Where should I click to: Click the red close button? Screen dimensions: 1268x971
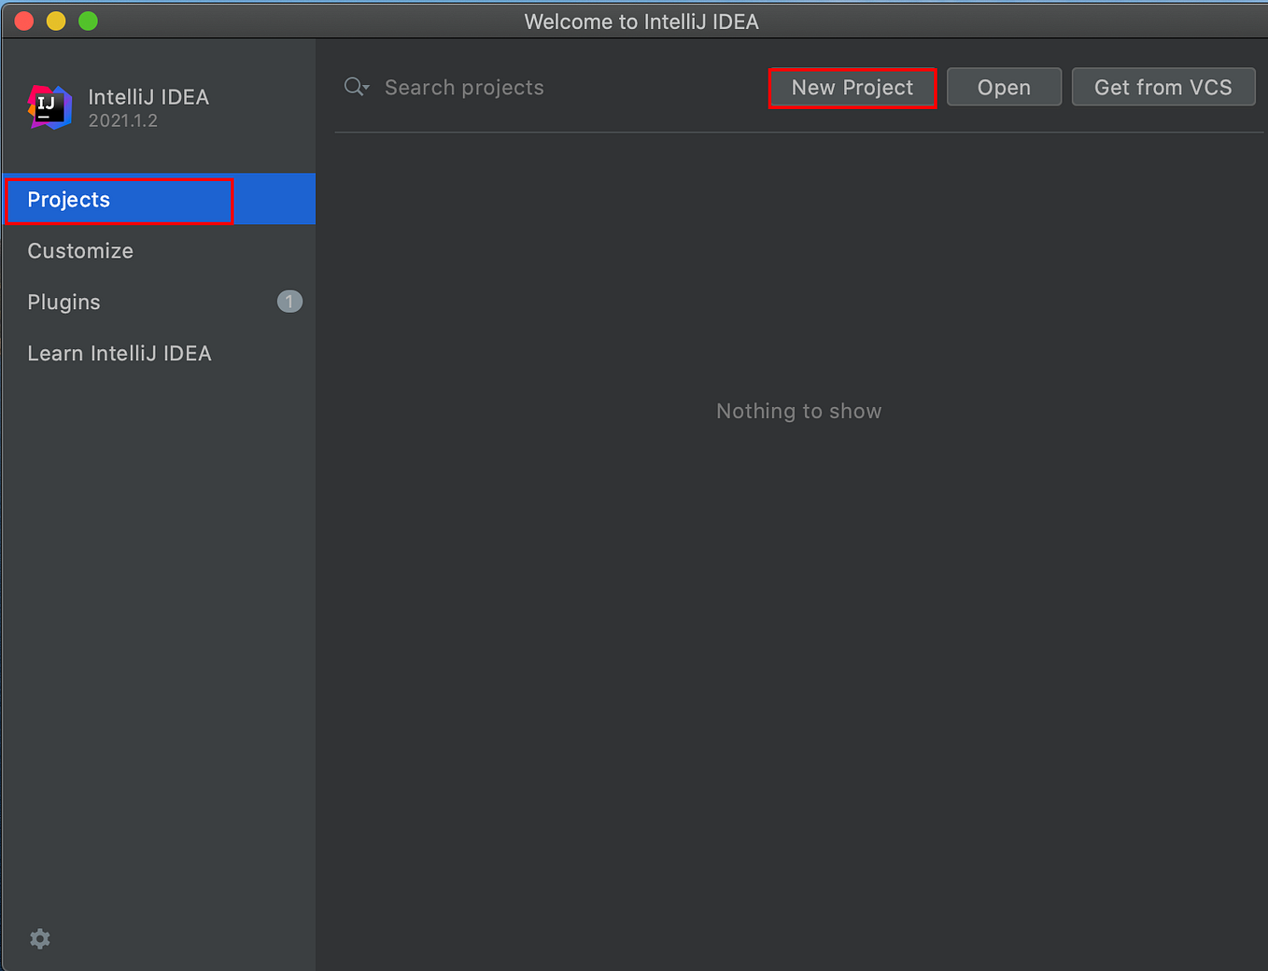[23, 21]
